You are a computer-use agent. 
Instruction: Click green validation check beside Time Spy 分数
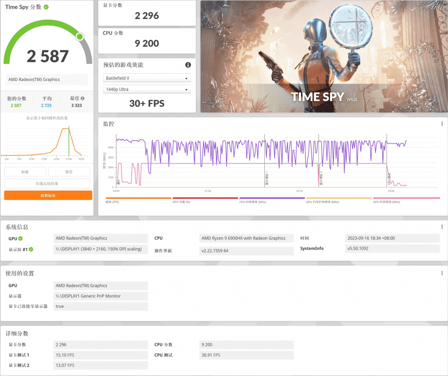pyautogui.click(x=47, y=7)
